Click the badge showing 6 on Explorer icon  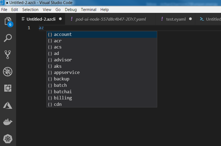pos(10,24)
